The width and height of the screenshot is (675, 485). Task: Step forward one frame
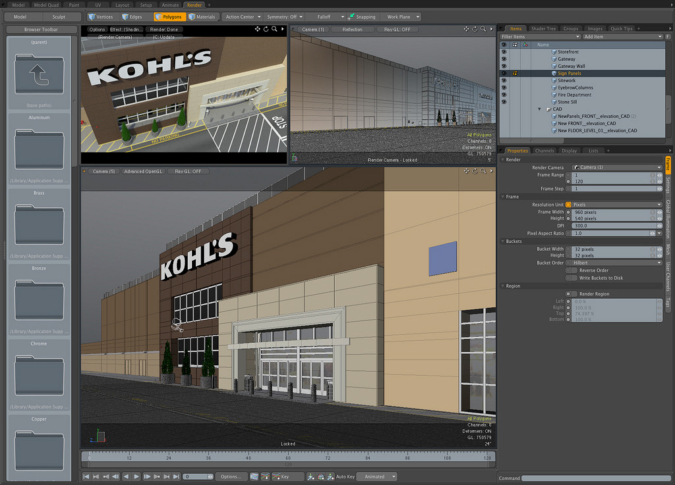coord(147,476)
